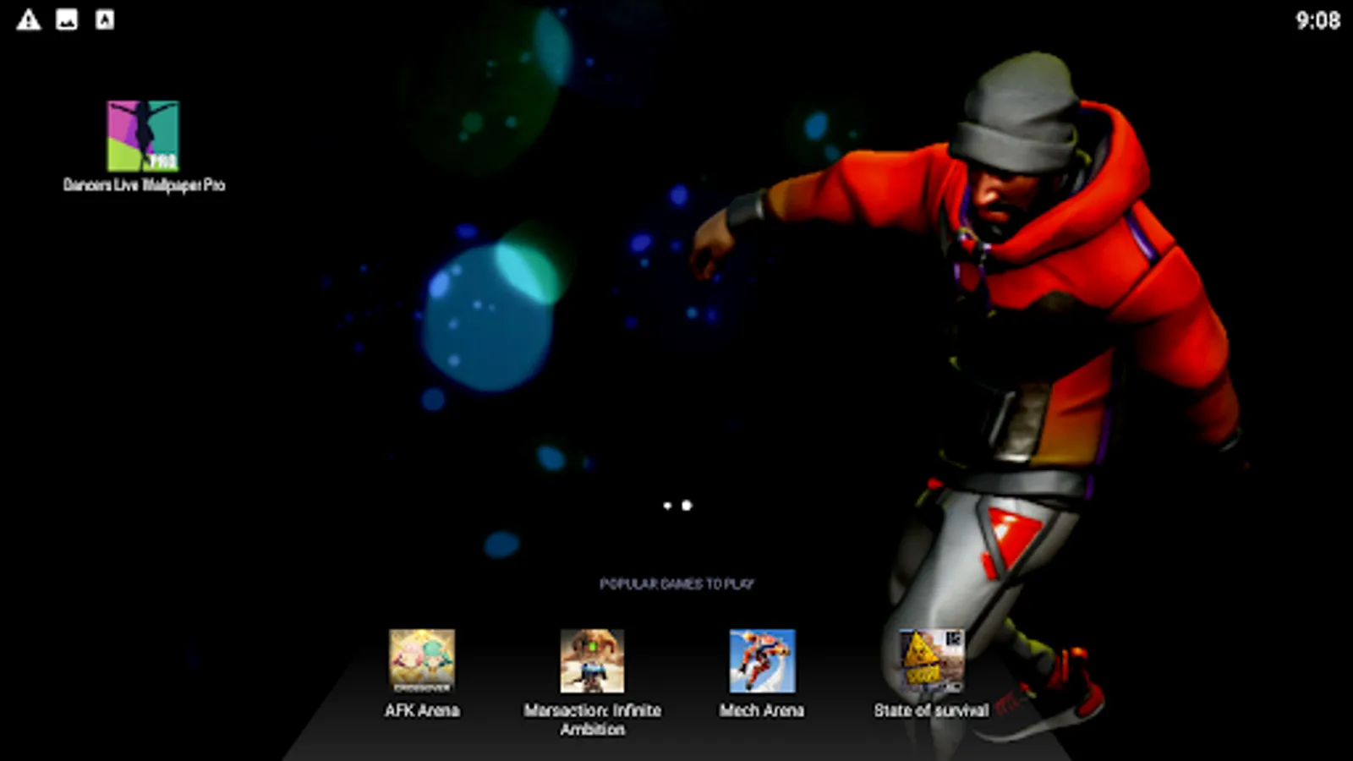Open the Dancers Live Wallpaper Pro app icon
The height and width of the screenshot is (761, 1353).
pos(143,135)
